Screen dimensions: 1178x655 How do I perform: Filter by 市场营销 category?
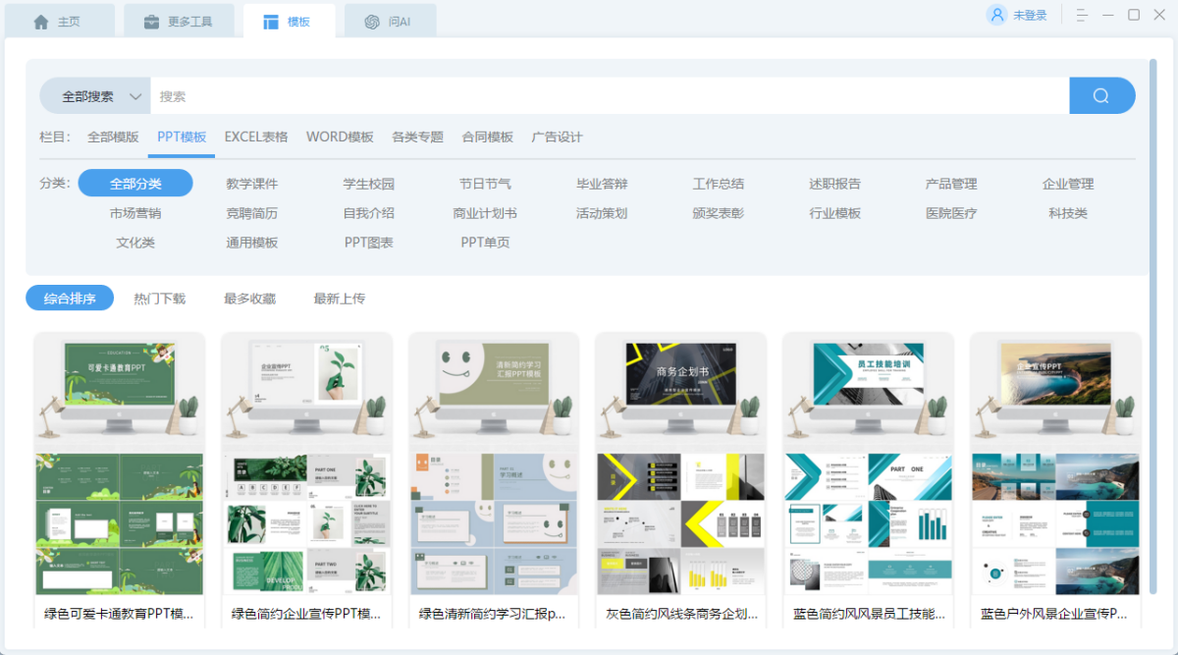click(135, 213)
